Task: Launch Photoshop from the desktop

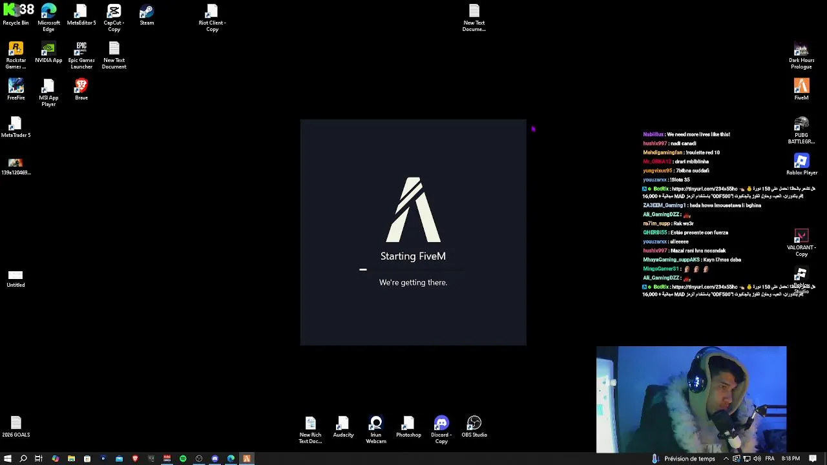Action: click(x=408, y=428)
